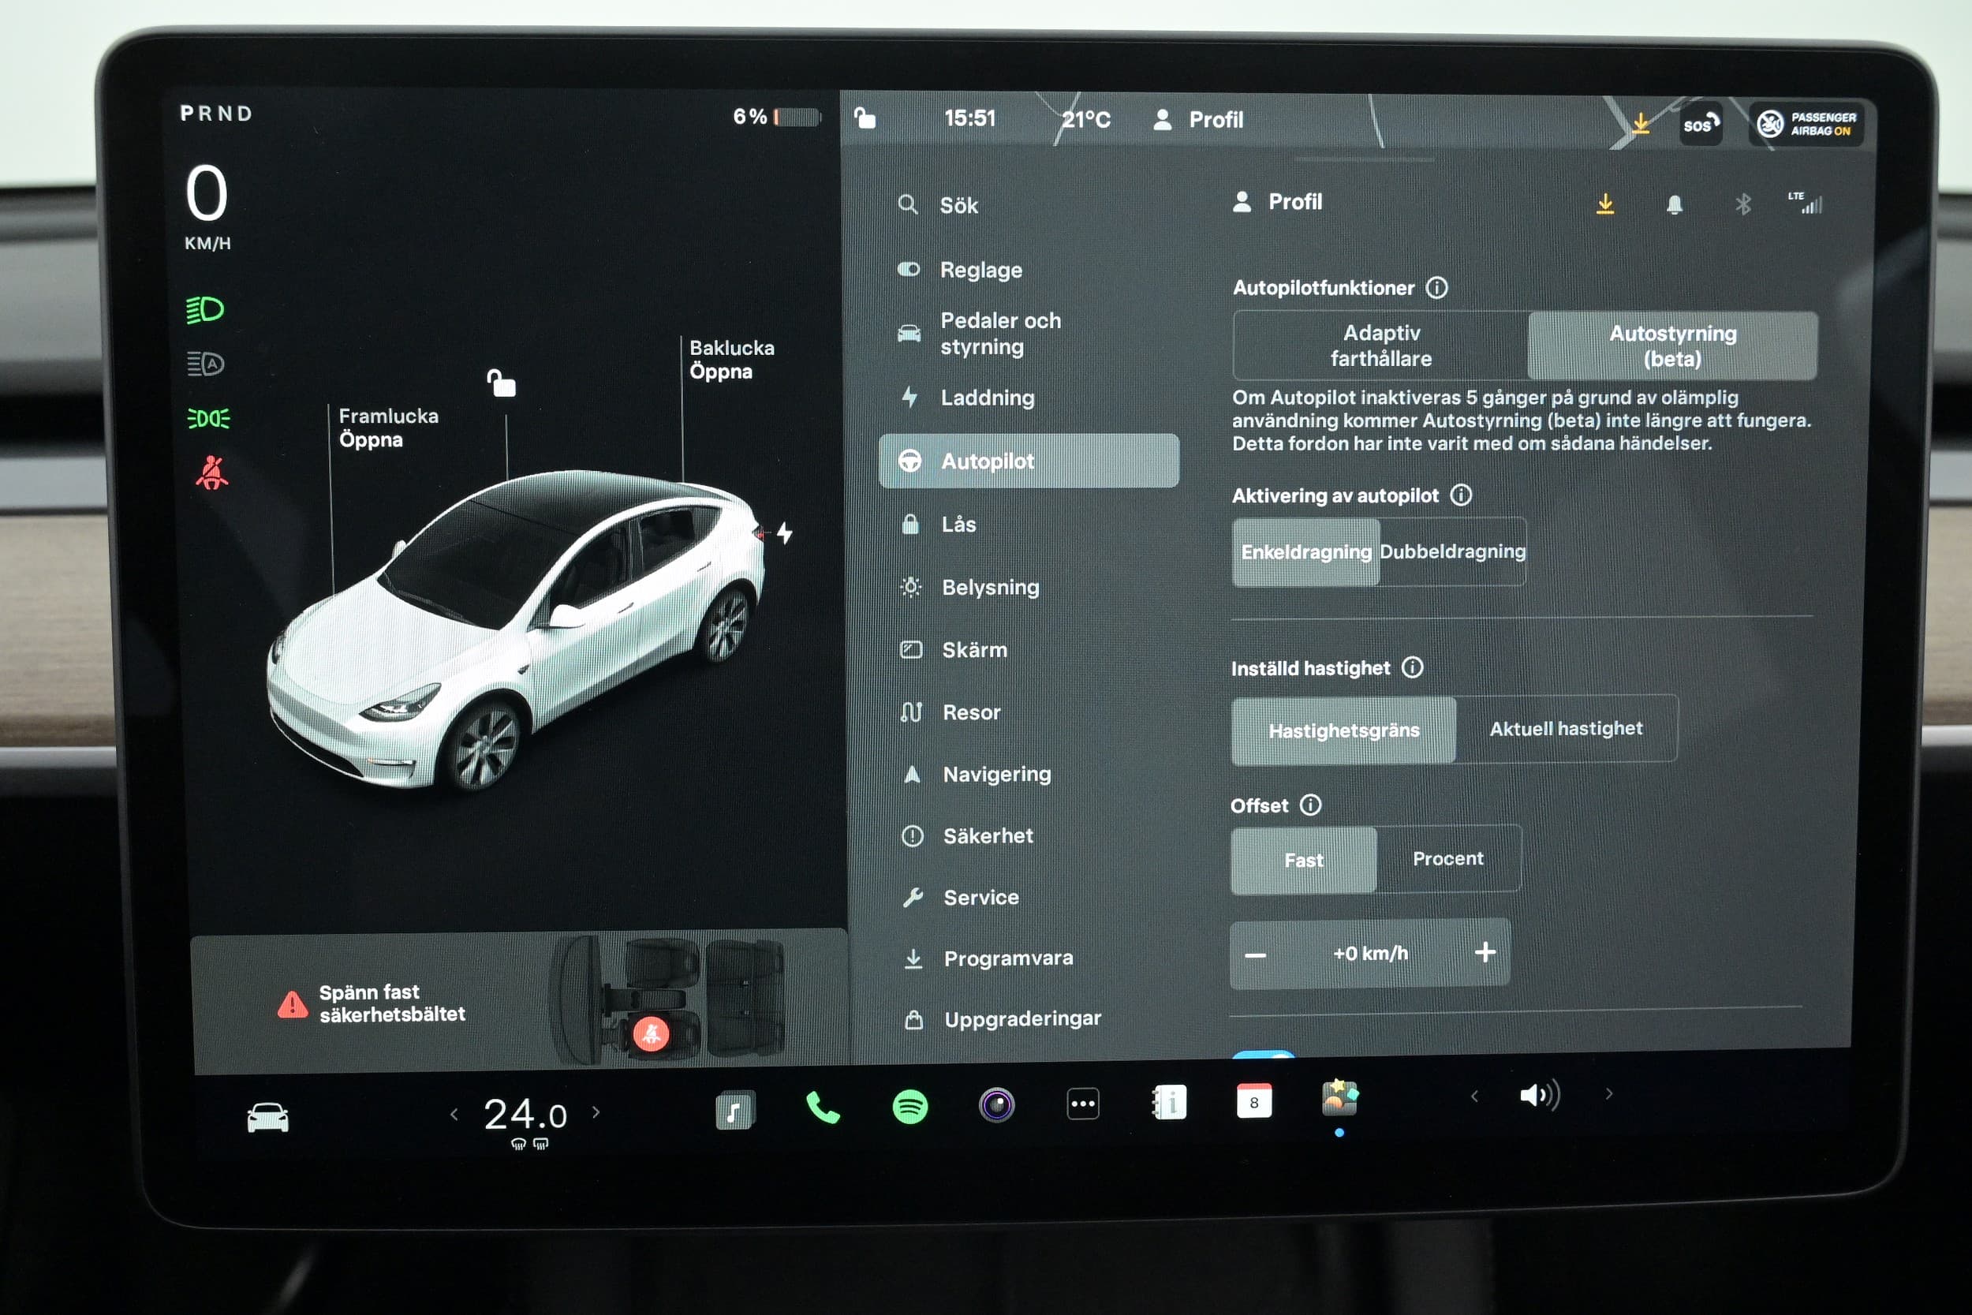The height and width of the screenshot is (1315, 1972).
Task: Open notifications bell icon
Action: (x=1674, y=204)
